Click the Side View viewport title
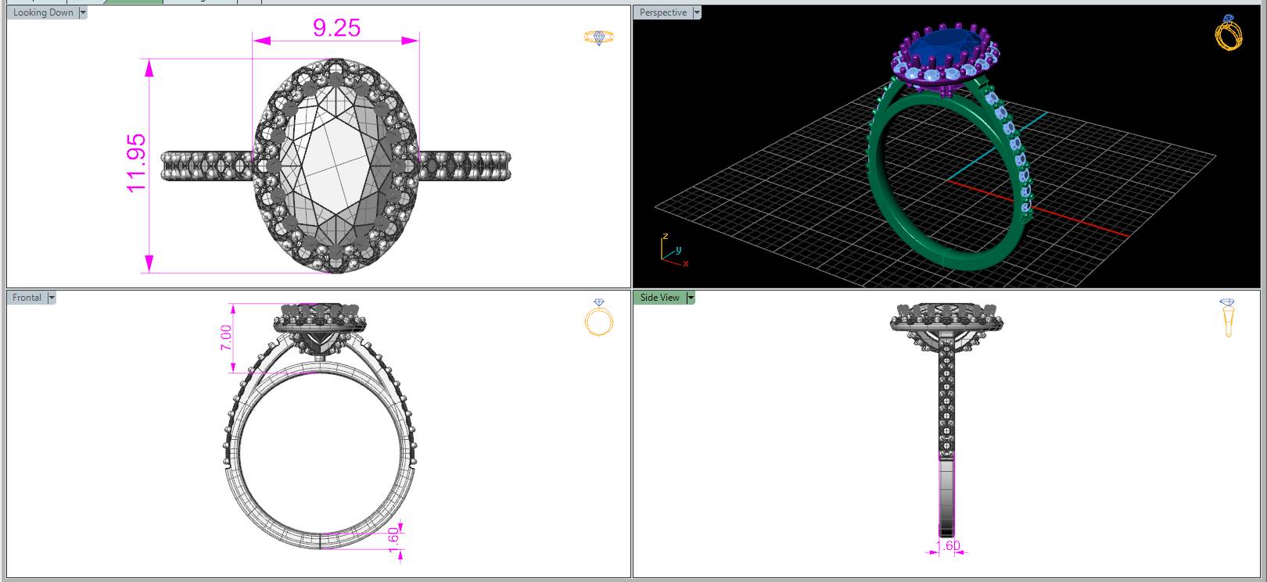 660,298
